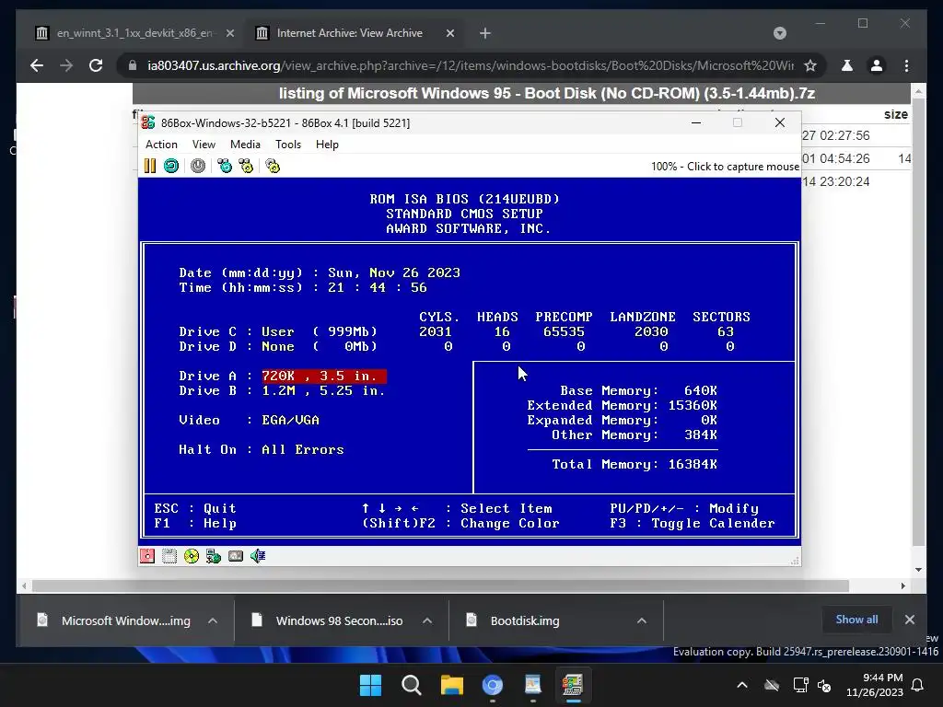Open the View menu in 86Box
Screen dimensions: 943x707
[x=204, y=145]
